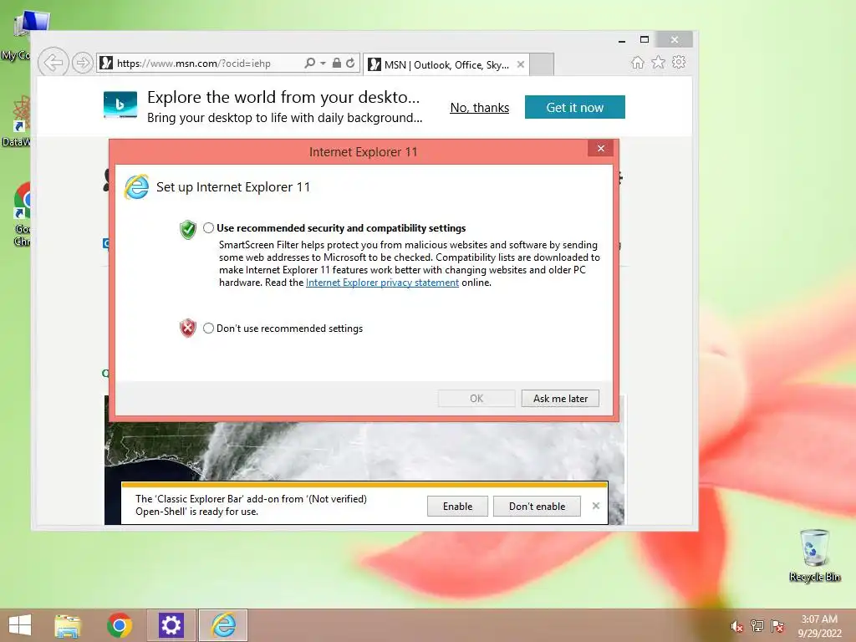Click the network tray icon
Screen dimensions: 856x642
(757, 626)
